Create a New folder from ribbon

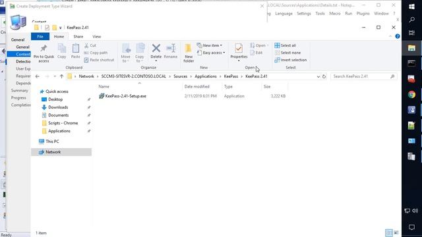tap(189, 53)
